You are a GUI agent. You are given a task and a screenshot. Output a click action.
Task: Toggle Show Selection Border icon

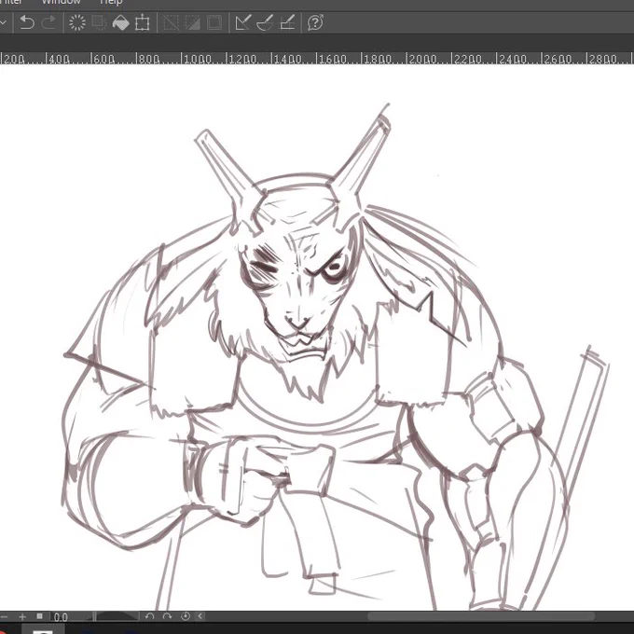(214, 22)
